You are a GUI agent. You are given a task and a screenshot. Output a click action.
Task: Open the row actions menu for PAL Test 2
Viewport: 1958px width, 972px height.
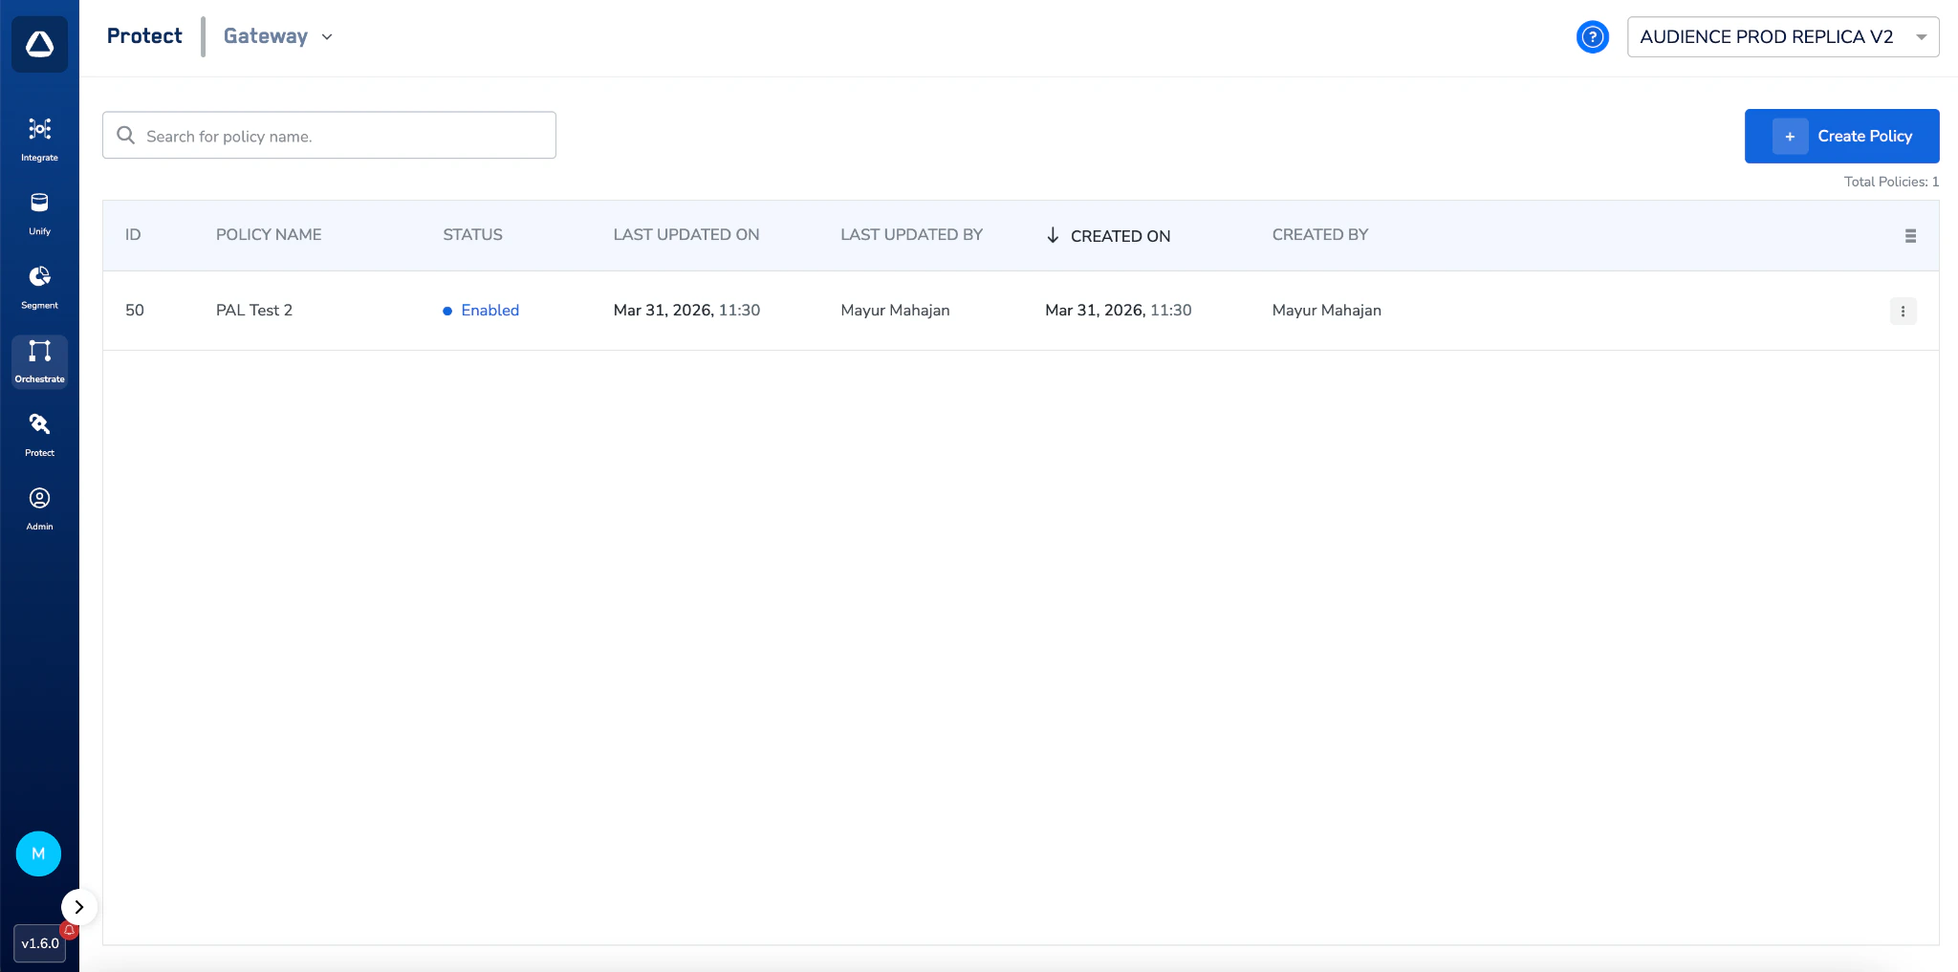1902,311
